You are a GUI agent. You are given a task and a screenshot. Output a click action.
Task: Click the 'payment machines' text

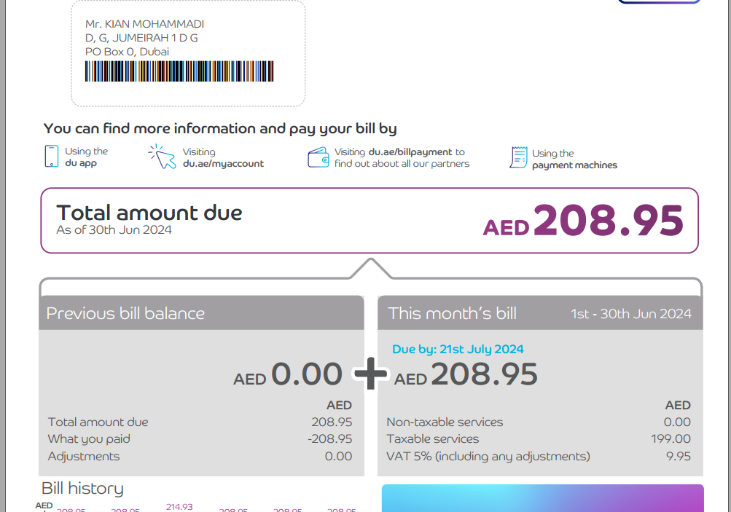click(x=574, y=165)
